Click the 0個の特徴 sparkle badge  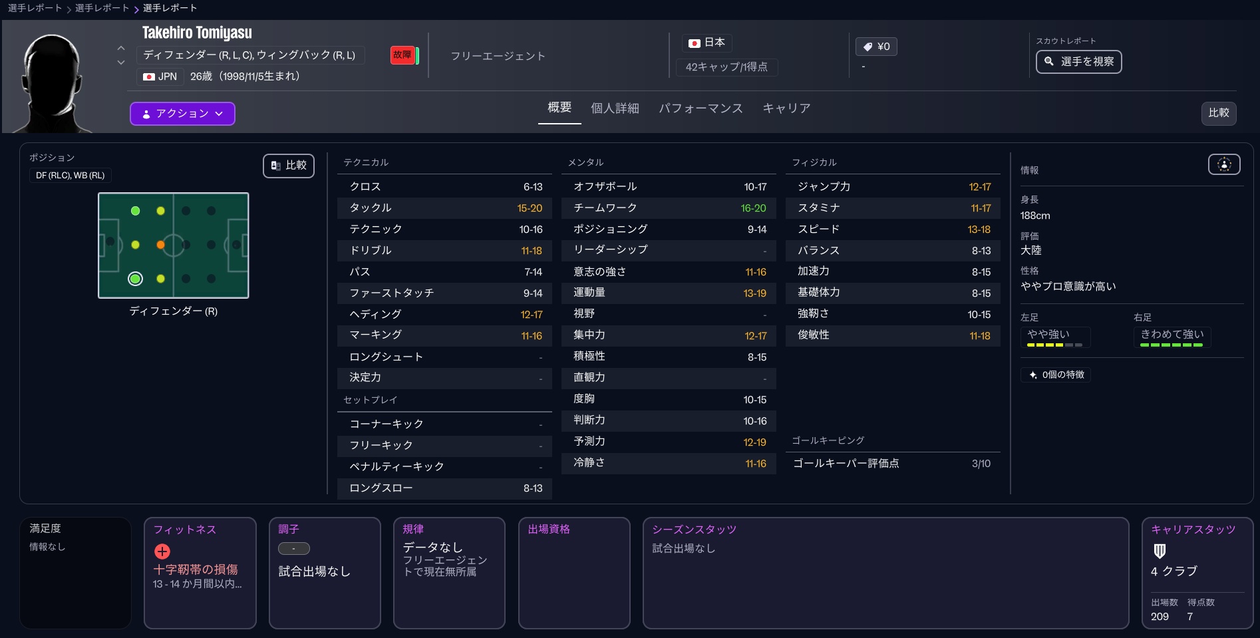[x=1056, y=375]
